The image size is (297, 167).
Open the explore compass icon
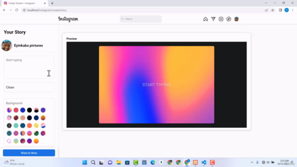[x=229, y=19]
